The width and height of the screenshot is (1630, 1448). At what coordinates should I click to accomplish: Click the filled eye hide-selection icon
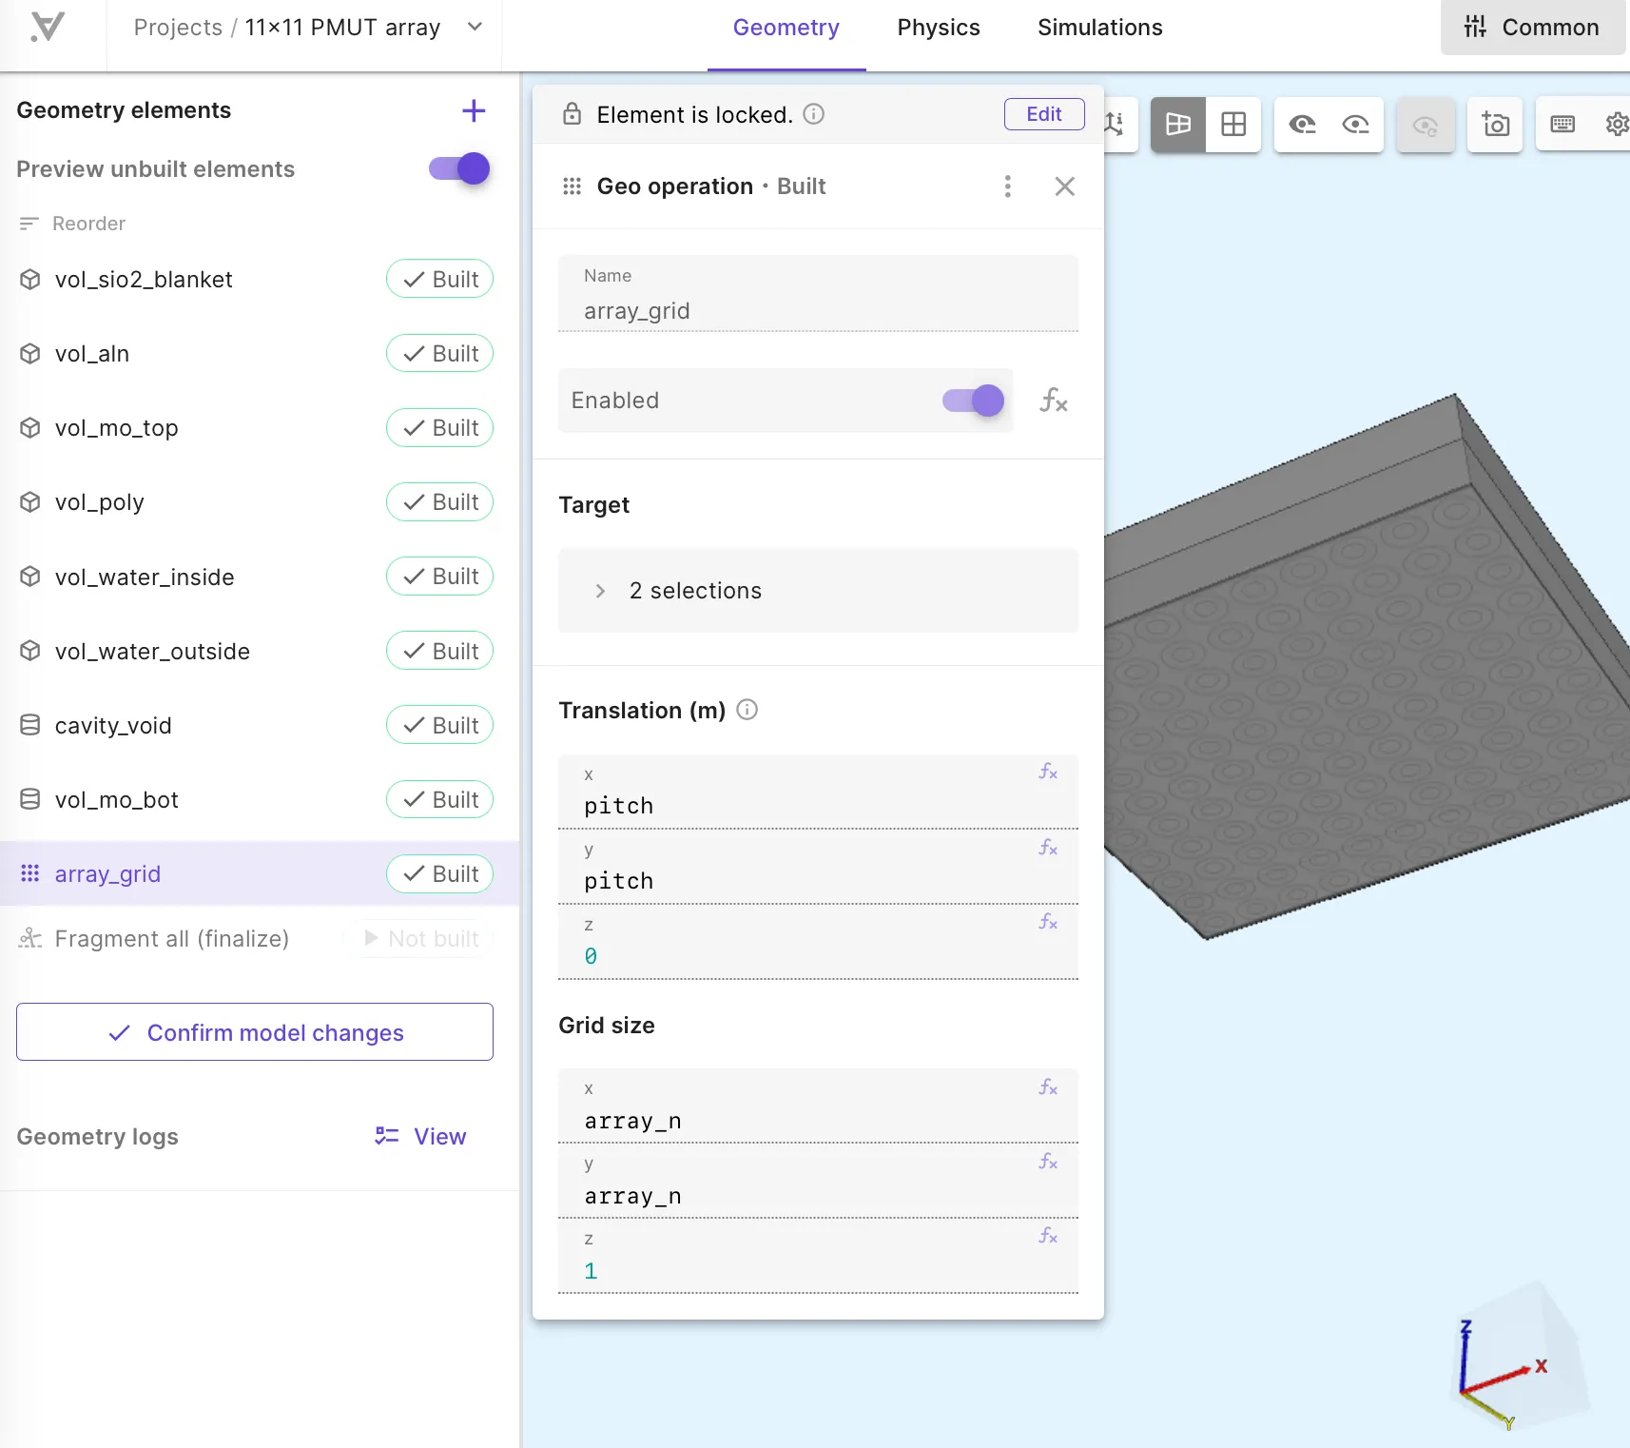[1302, 125]
